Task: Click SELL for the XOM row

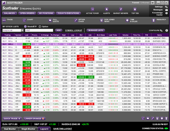Action: [x=11, y=80]
